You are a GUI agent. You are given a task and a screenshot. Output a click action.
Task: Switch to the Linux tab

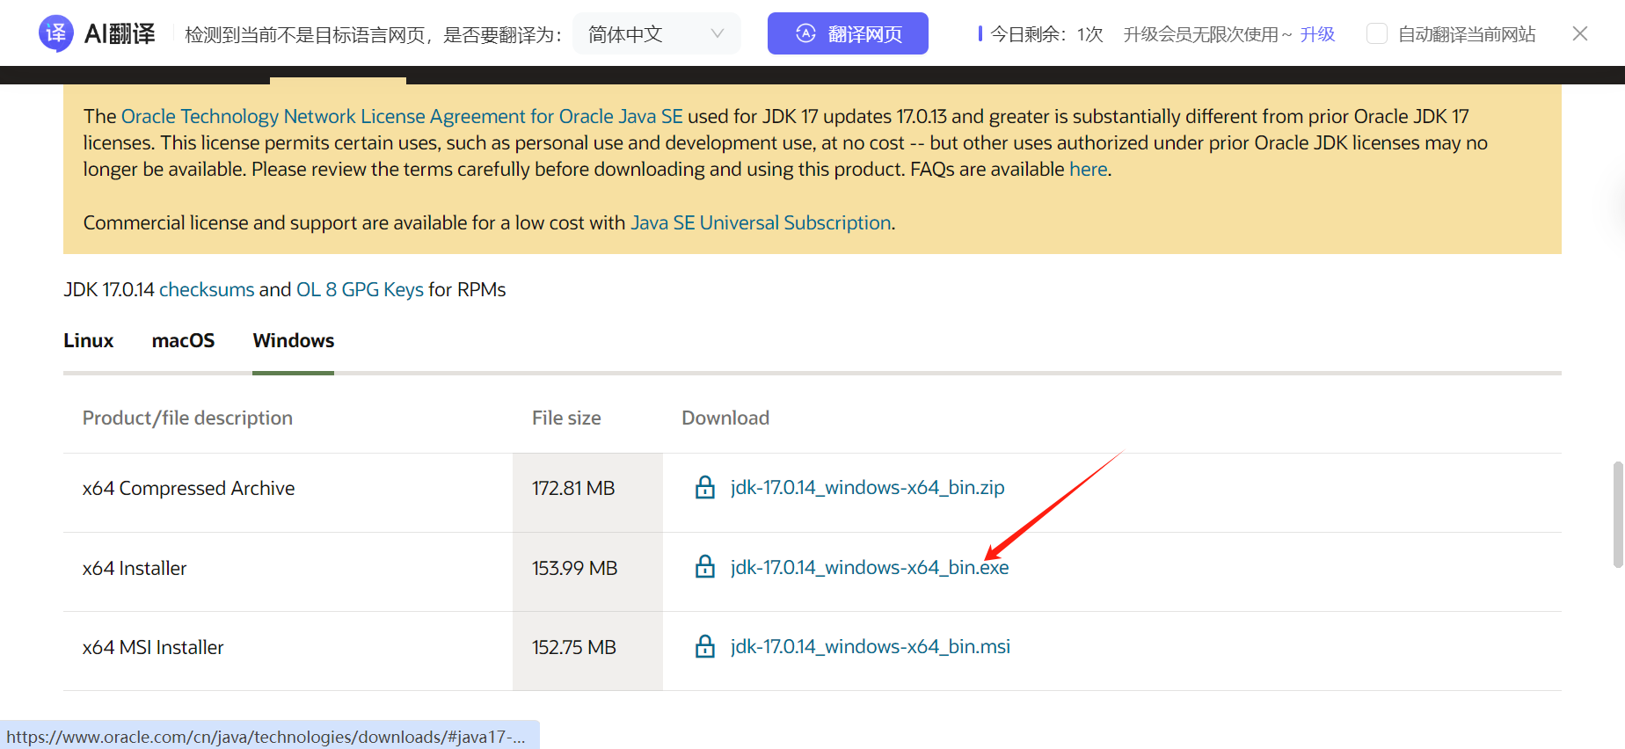pyautogui.click(x=89, y=340)
